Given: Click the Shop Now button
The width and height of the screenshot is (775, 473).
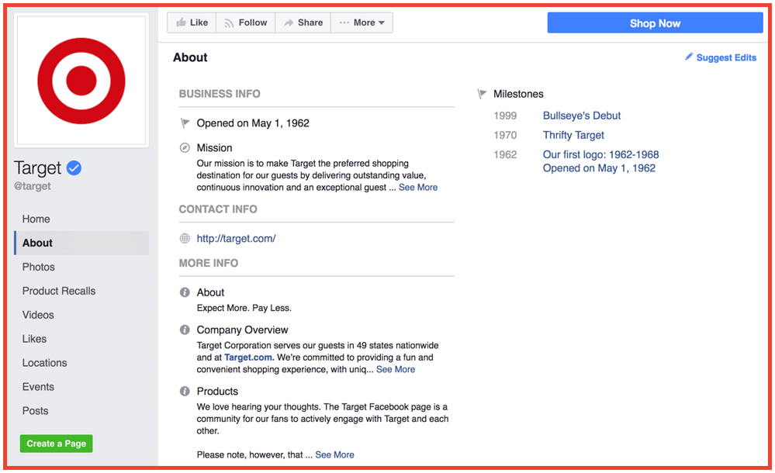Looking at the screenshot, I should pos(655,23).
